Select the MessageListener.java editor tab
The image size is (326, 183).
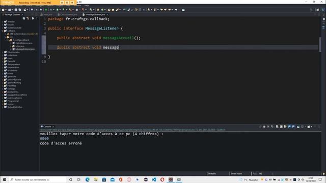[95, 15]
